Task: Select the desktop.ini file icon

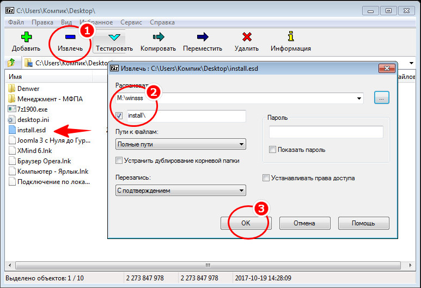Action: click(12, 119)
